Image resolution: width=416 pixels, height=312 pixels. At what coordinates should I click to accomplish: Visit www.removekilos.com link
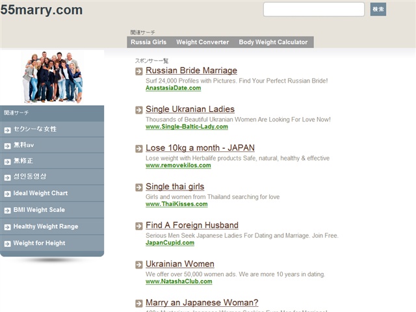(x=178, y=166)
